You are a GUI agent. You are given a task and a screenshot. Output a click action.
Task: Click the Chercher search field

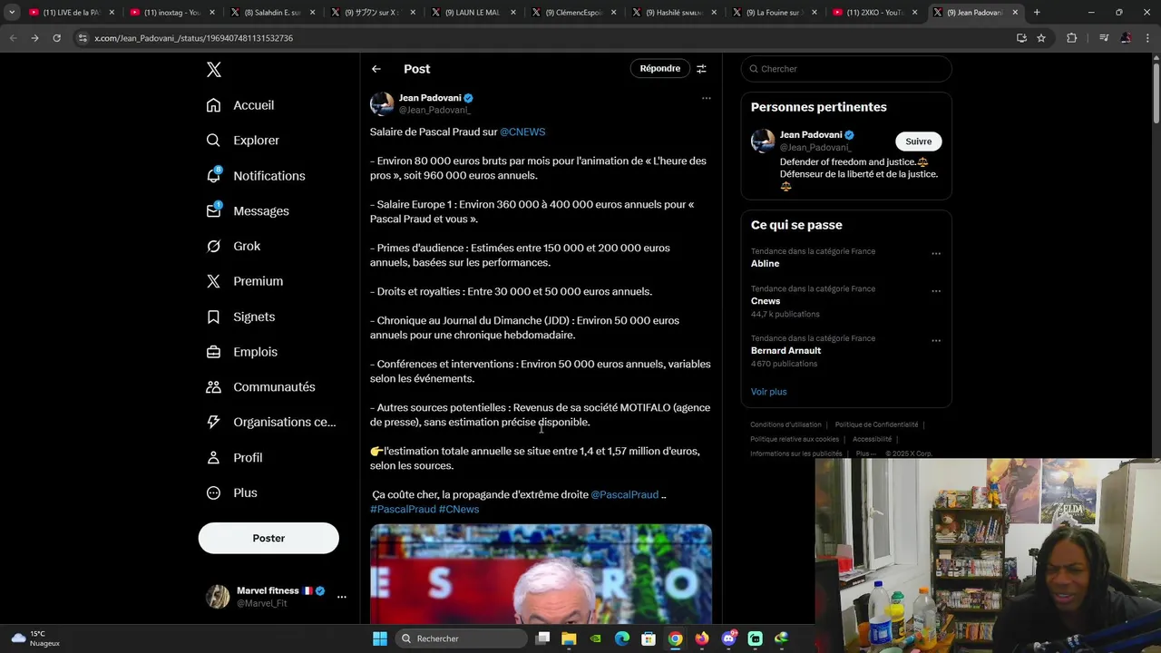pyautogui.click(x=846, y=69)
